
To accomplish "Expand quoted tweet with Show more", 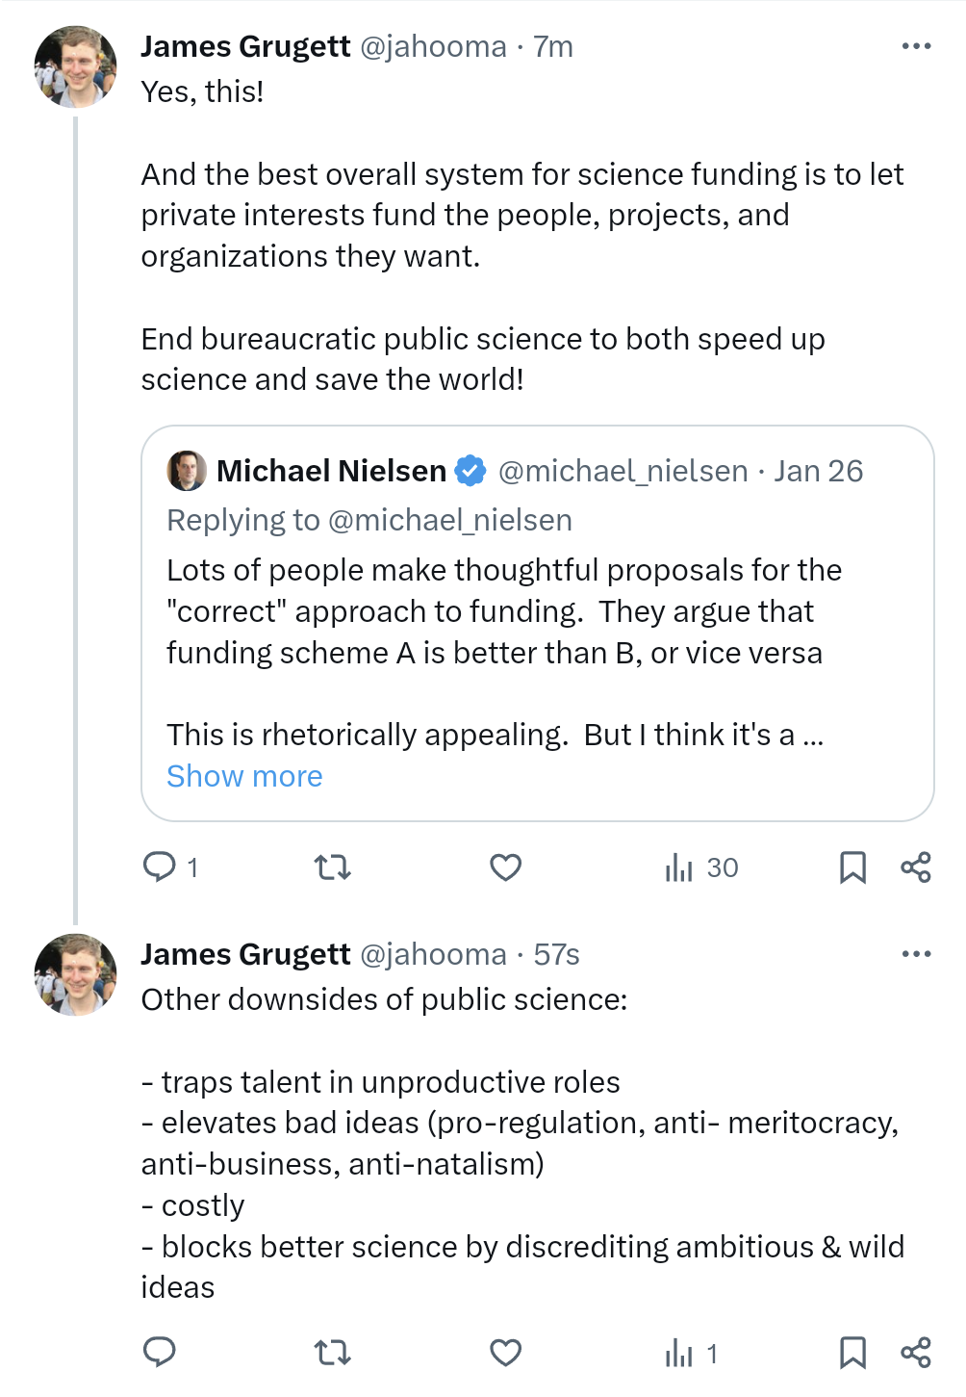I will (244, 776).
